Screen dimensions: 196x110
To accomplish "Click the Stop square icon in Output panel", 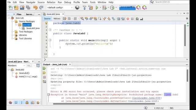I will (x=44, y=77).
